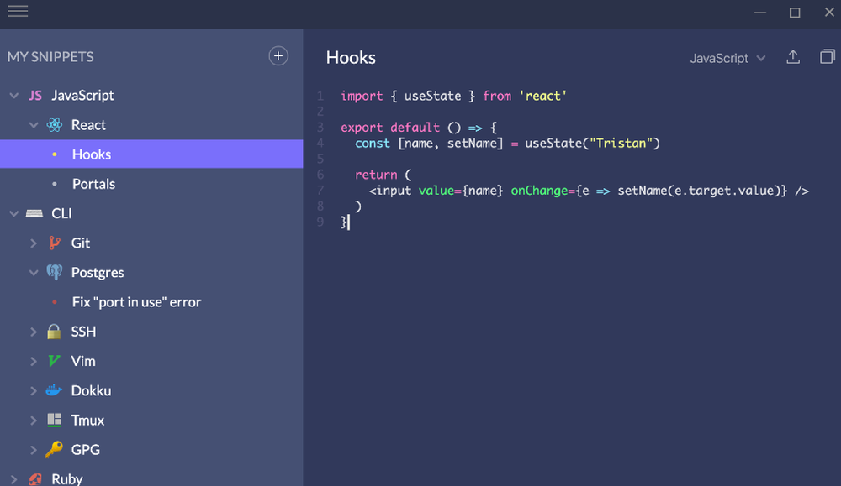Click the JS JavaScript folder icon
Image resolution: width=841 pixels, height=486 pixels.
[35, 96]
